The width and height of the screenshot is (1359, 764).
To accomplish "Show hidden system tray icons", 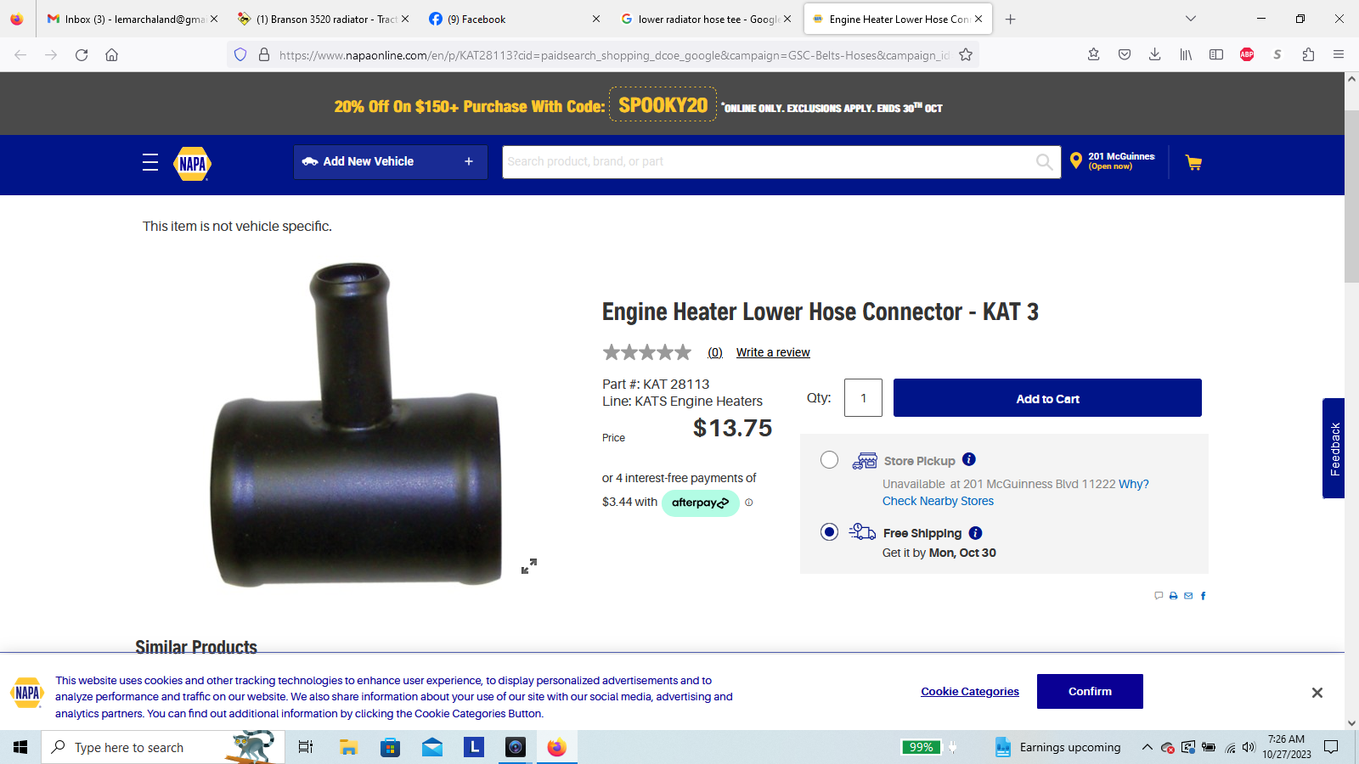I will click(x=1147, y=747).
